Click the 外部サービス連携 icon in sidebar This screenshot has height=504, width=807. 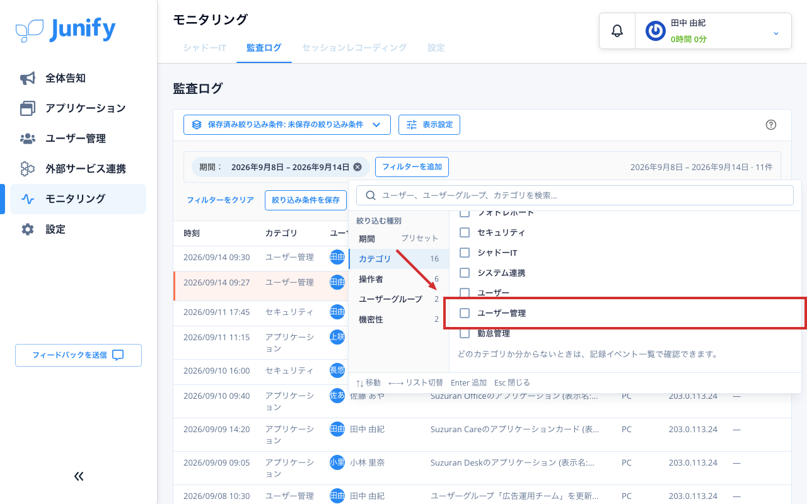tap(28, 169)
